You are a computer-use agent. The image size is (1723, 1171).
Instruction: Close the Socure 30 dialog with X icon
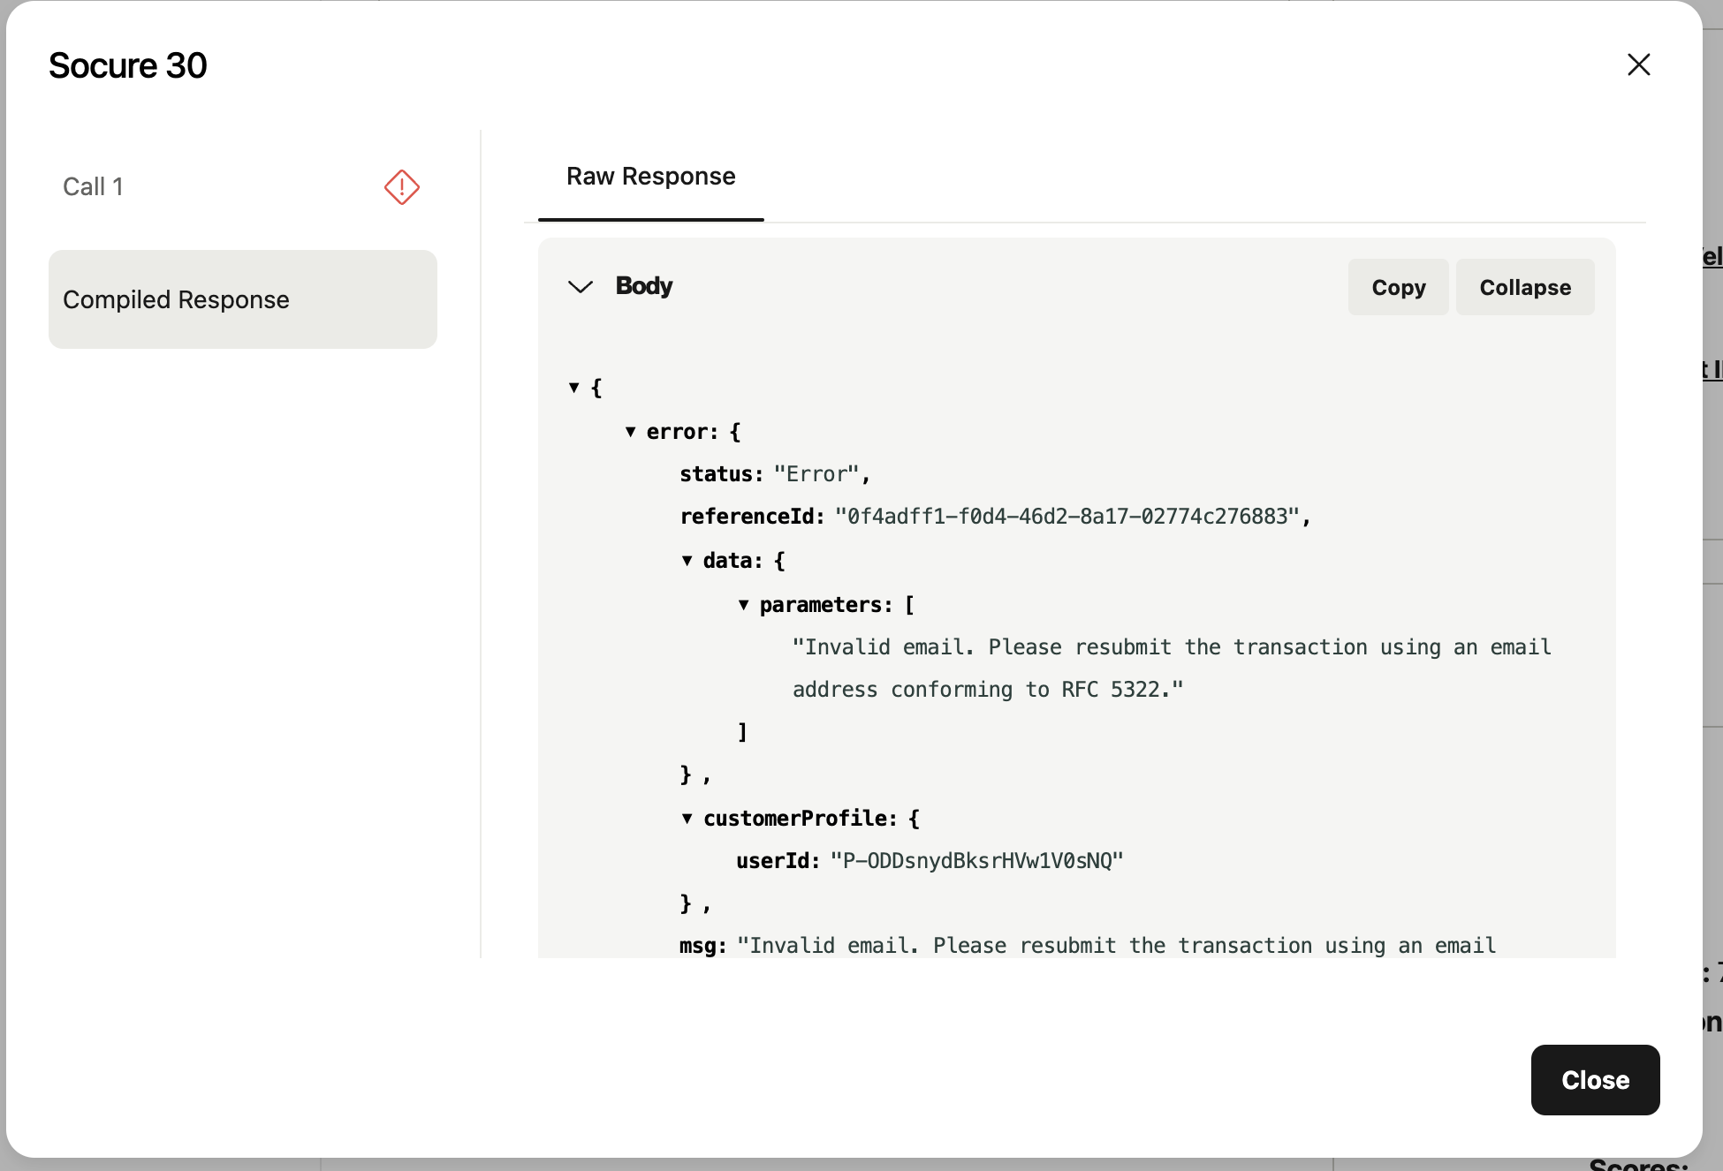pos(1638,64)
